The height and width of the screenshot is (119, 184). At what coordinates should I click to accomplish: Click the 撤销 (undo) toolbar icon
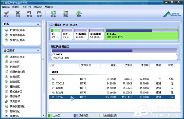[x=29, y=14]
